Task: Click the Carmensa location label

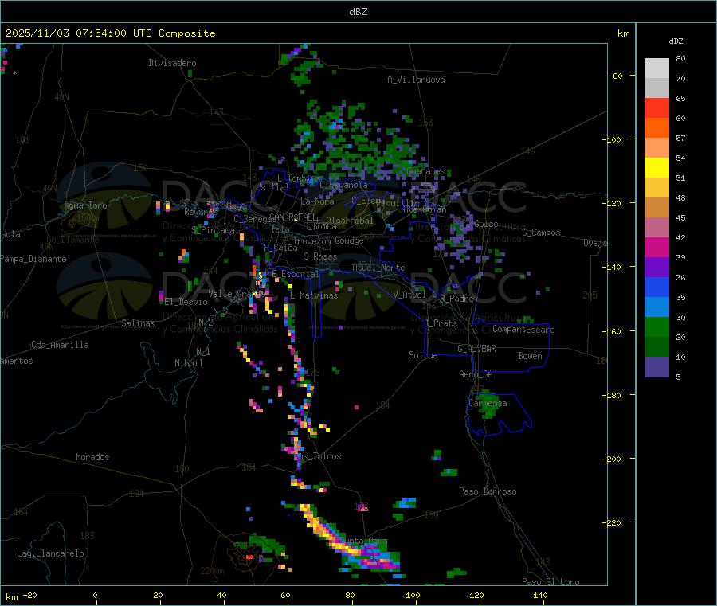Action: click(x=488, y=403)
